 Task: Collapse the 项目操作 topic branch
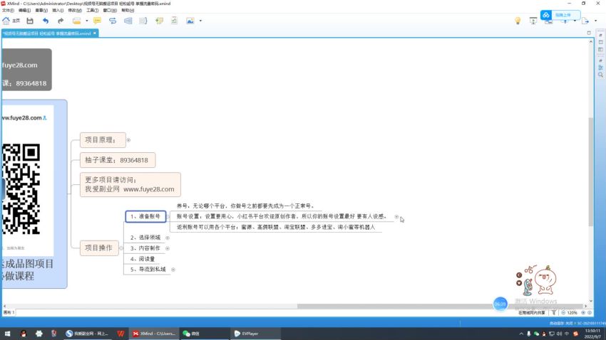pos(121,248)
